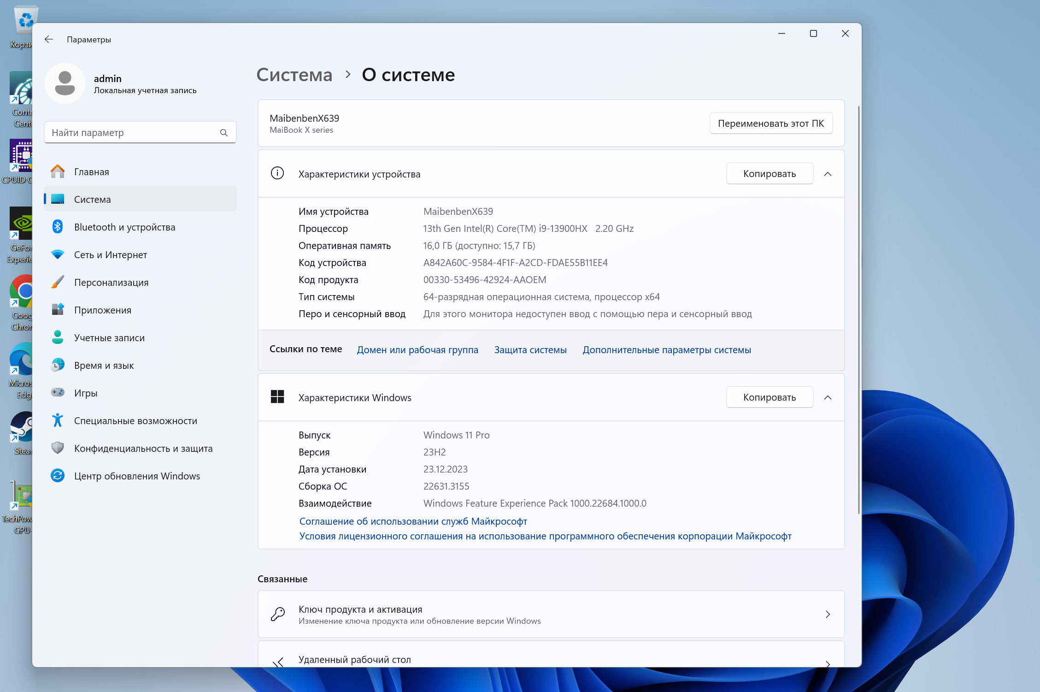Click the processor value 13th Gen Intel i9-13900HX

(x=528, y=229)
